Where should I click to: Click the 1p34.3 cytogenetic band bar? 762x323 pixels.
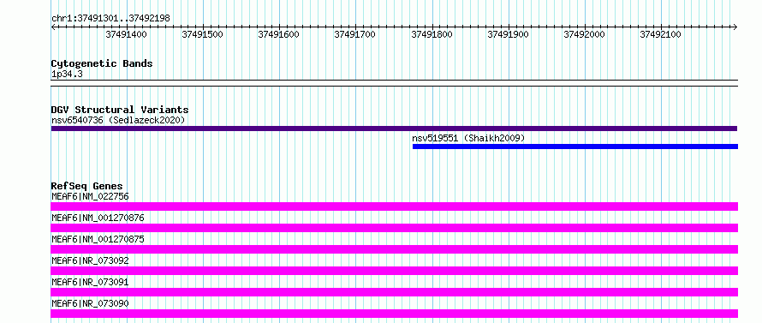click(x=394, y=83)
